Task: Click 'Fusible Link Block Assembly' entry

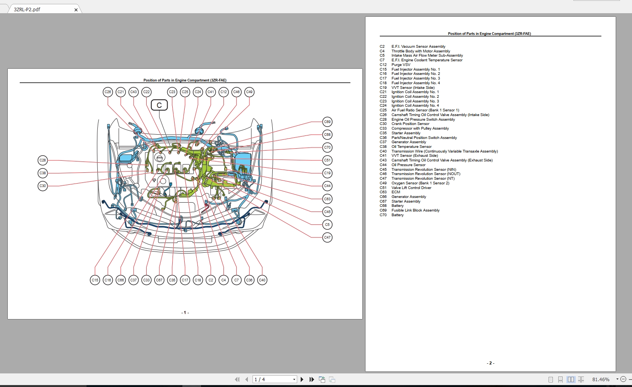Action: (416, 210)
